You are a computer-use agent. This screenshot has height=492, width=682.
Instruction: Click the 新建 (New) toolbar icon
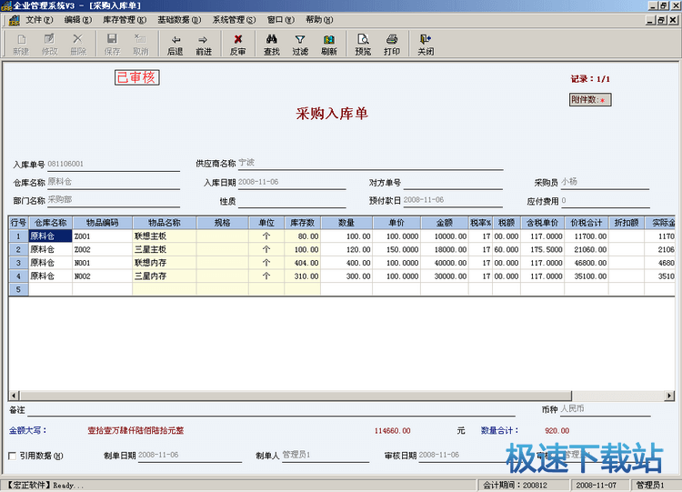(x=21, y=44)
